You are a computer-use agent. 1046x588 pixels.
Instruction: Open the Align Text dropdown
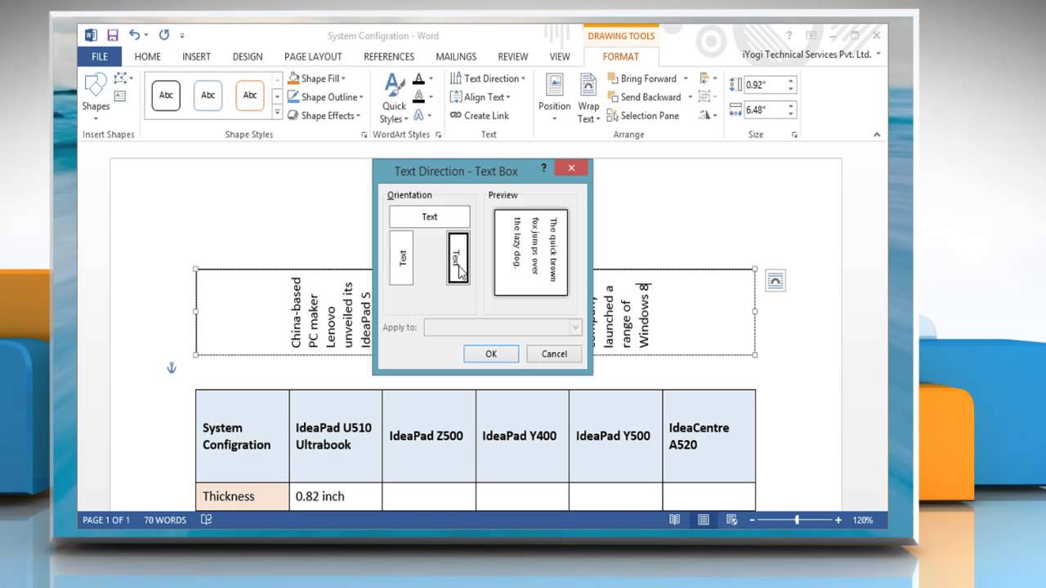[x=480, y=97]
